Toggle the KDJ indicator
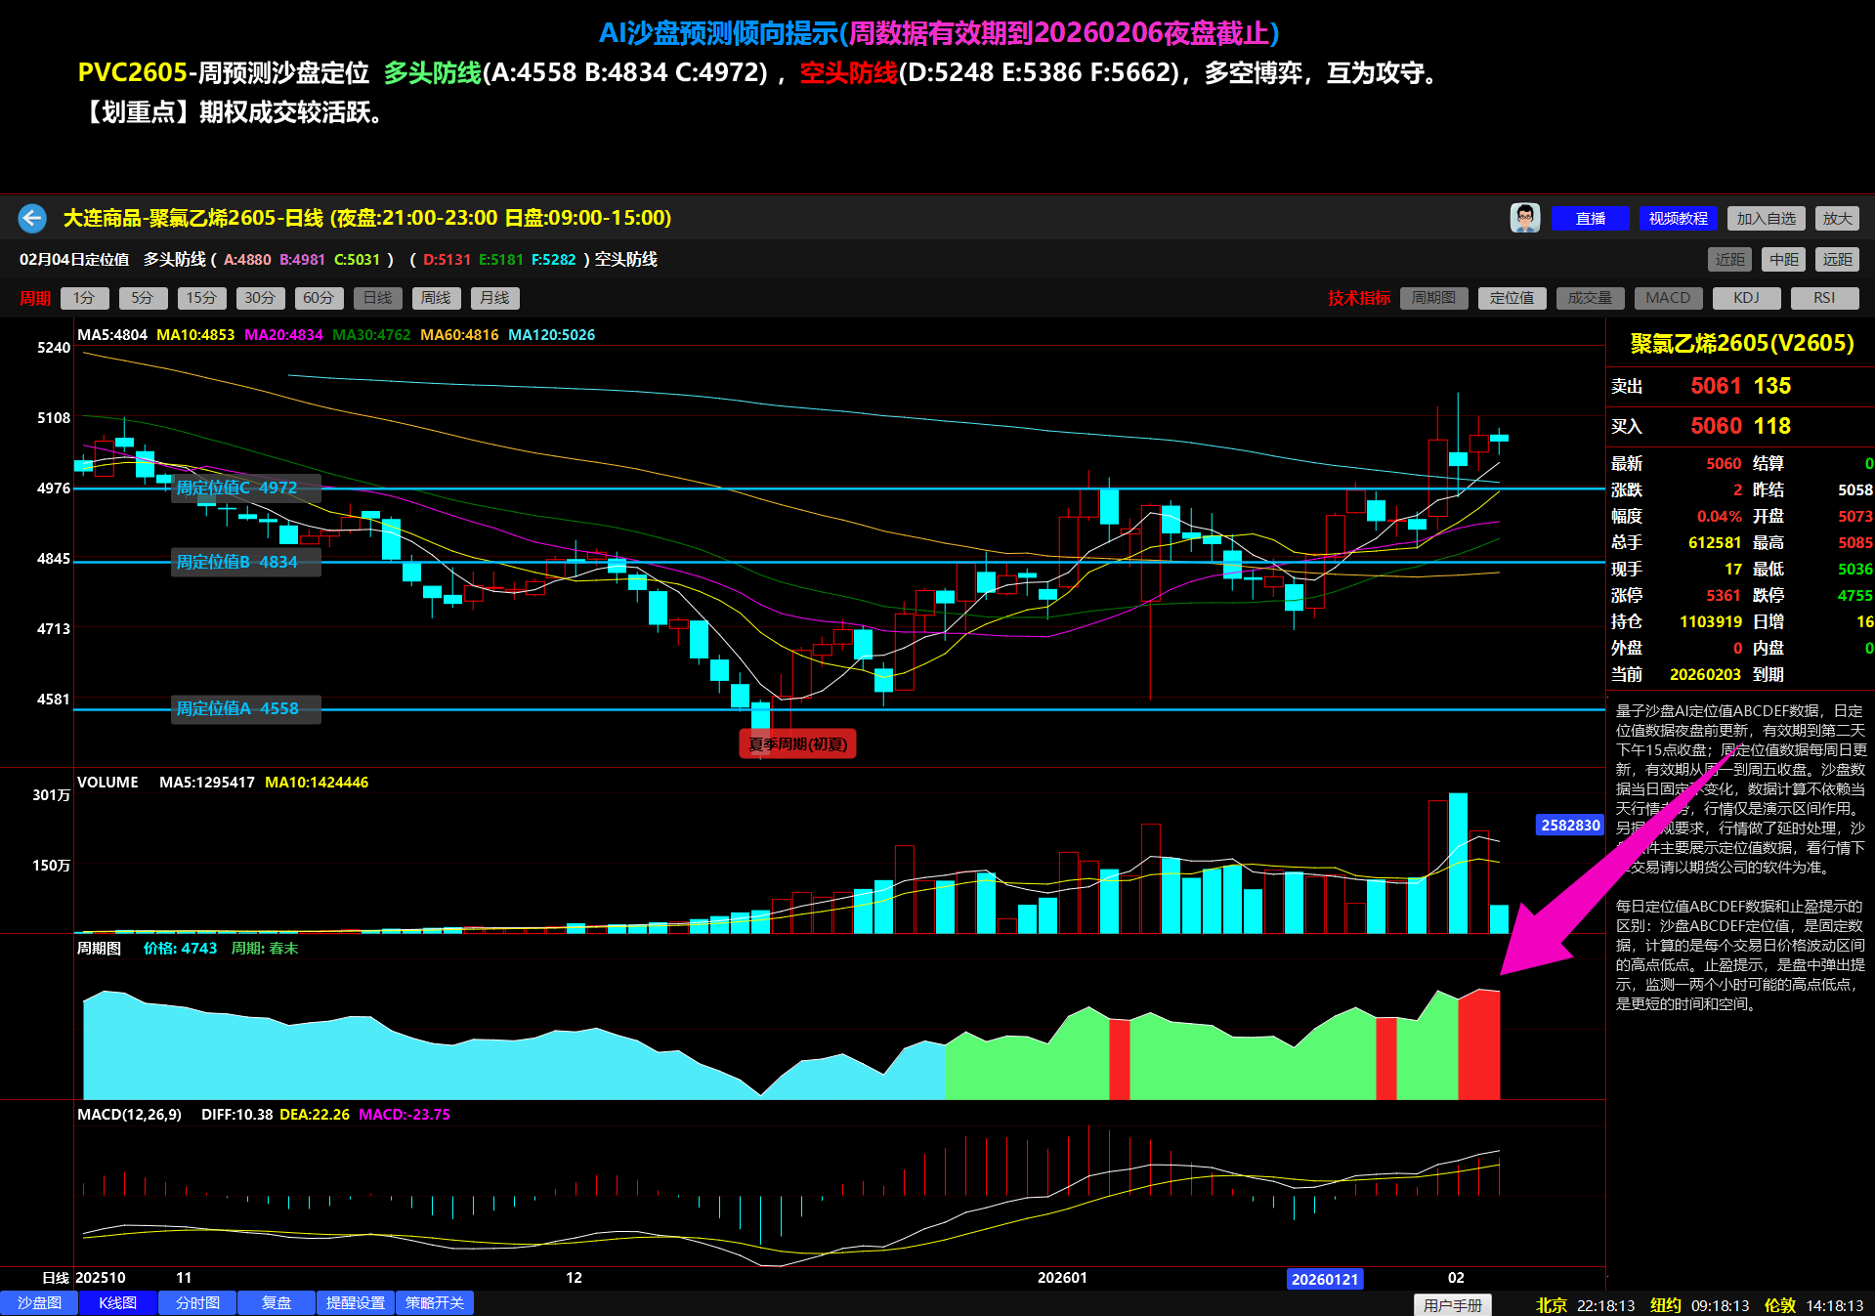 [1746, 298]
